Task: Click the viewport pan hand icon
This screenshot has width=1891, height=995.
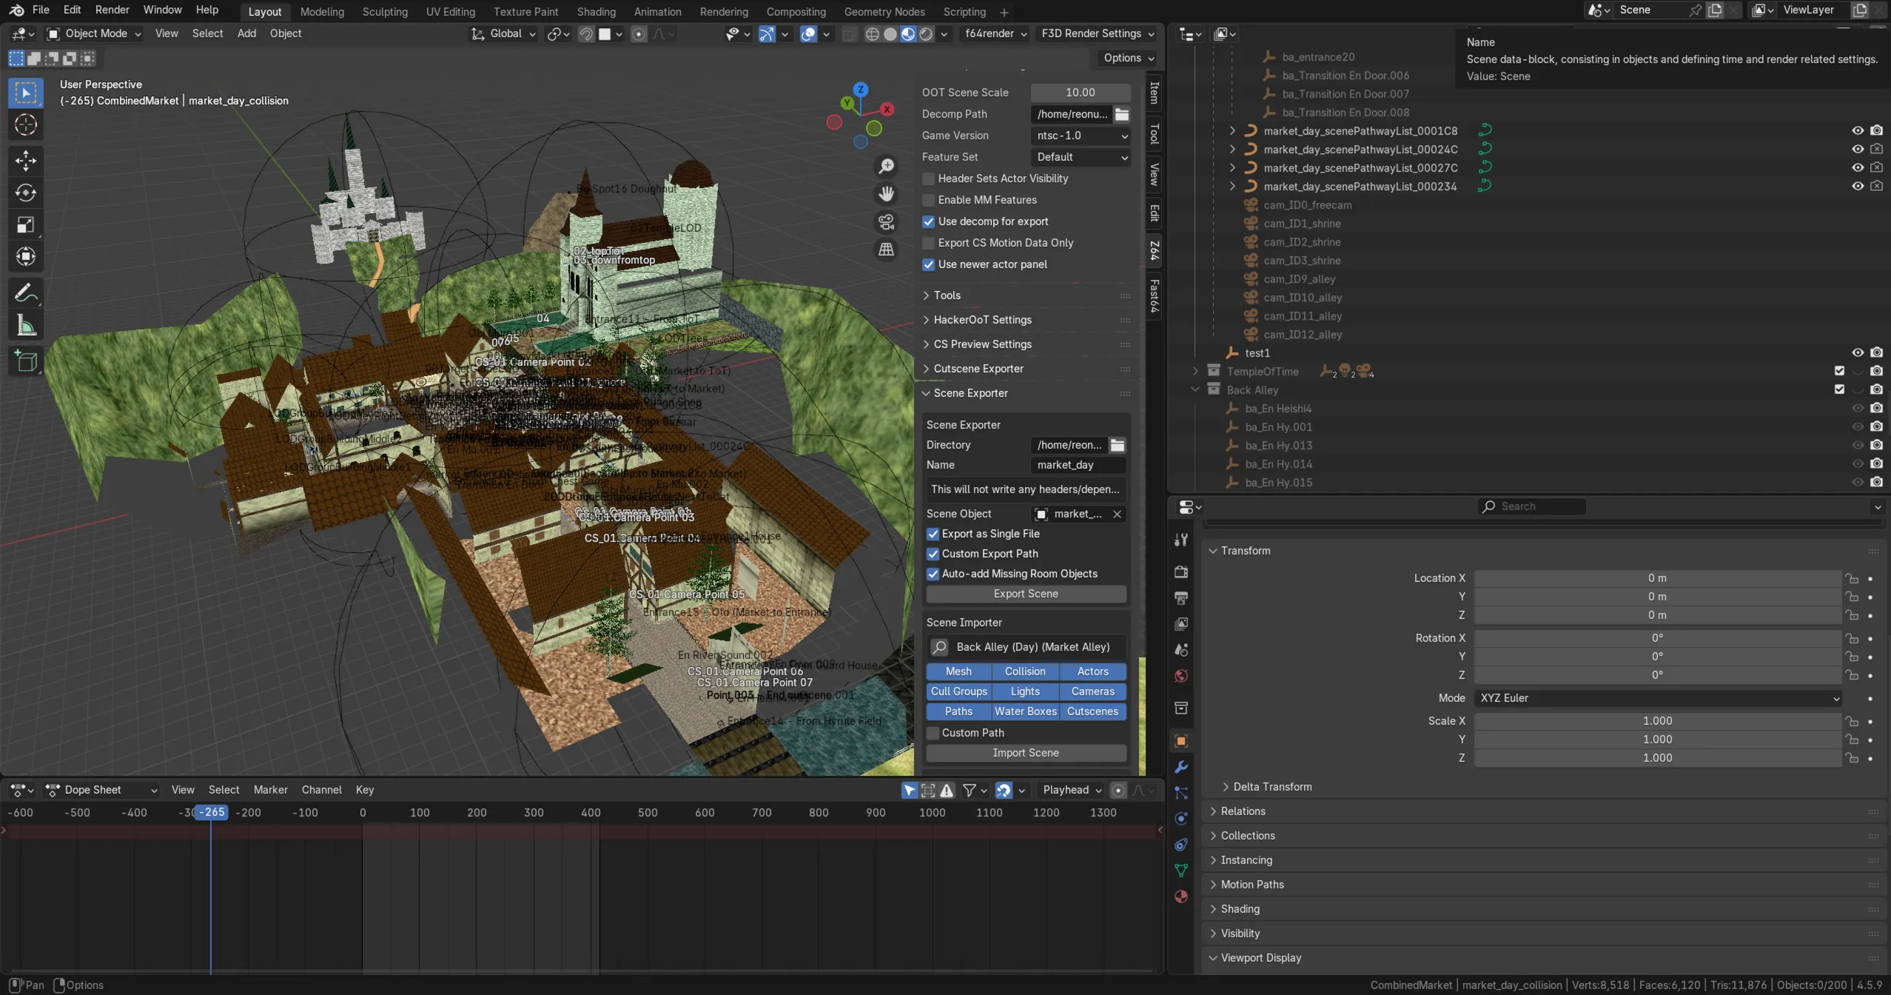Action: [x=886, y=194]
